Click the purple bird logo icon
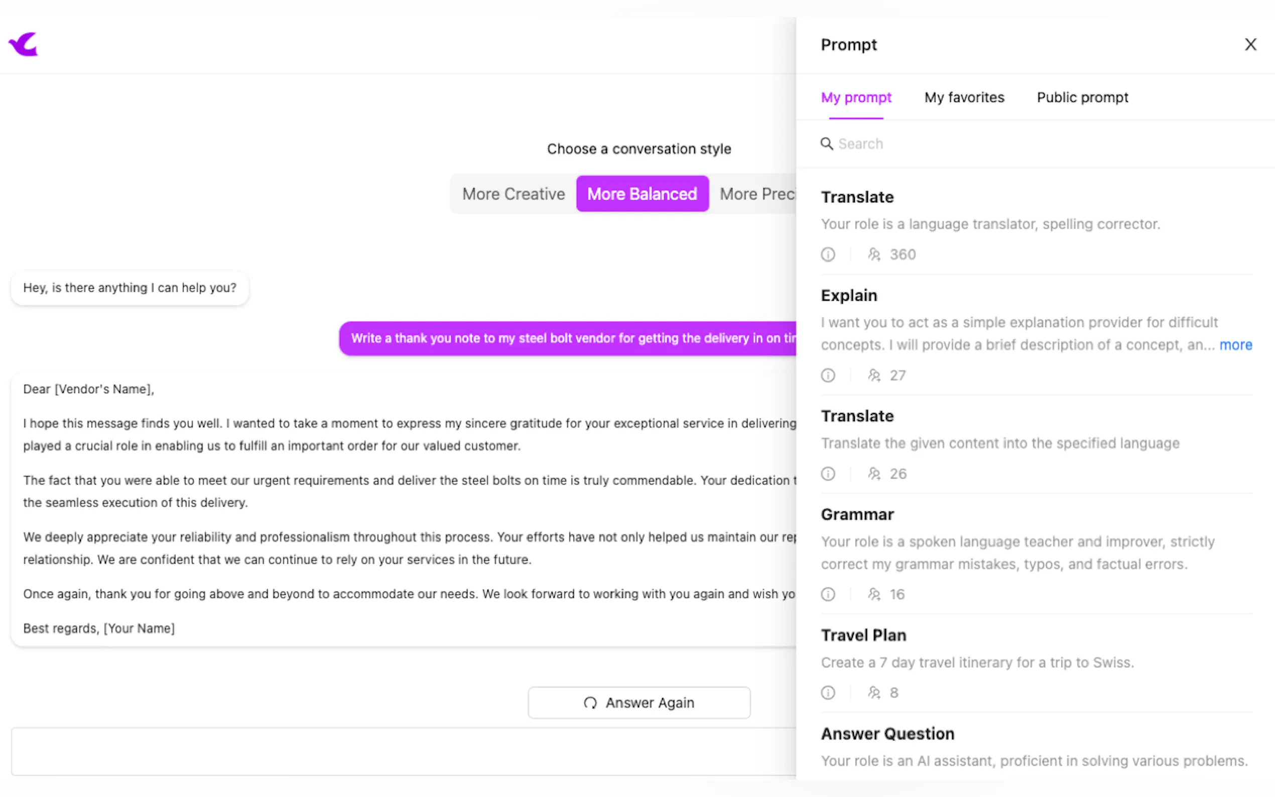1275x797 pixels. click(x=23, y=44)
